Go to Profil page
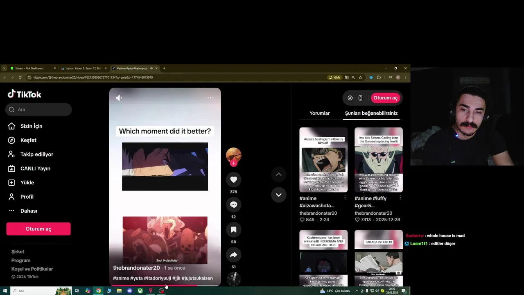The height and width of the screenshot is (295, 524). [21, 197]
